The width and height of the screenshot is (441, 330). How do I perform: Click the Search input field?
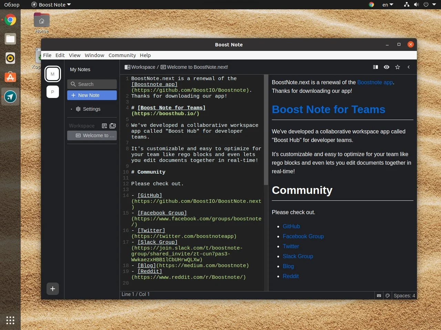coord(92,84)
